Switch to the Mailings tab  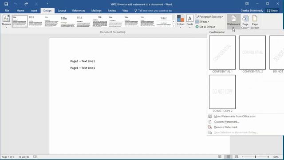coord(96,11)
